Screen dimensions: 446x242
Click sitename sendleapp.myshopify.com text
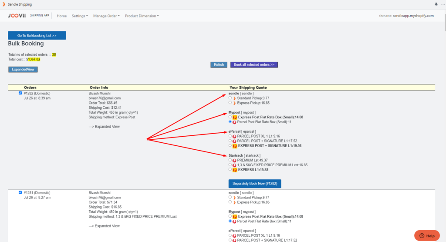(406, 16)
